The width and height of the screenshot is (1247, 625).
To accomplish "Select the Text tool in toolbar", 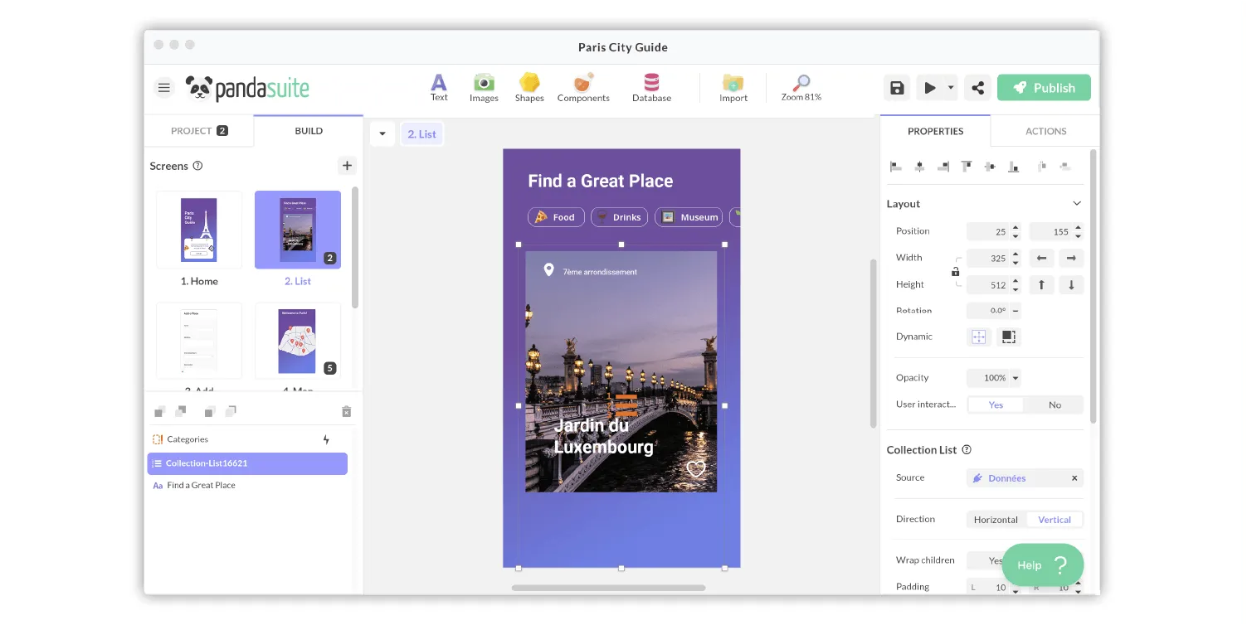I will (439, 87).
